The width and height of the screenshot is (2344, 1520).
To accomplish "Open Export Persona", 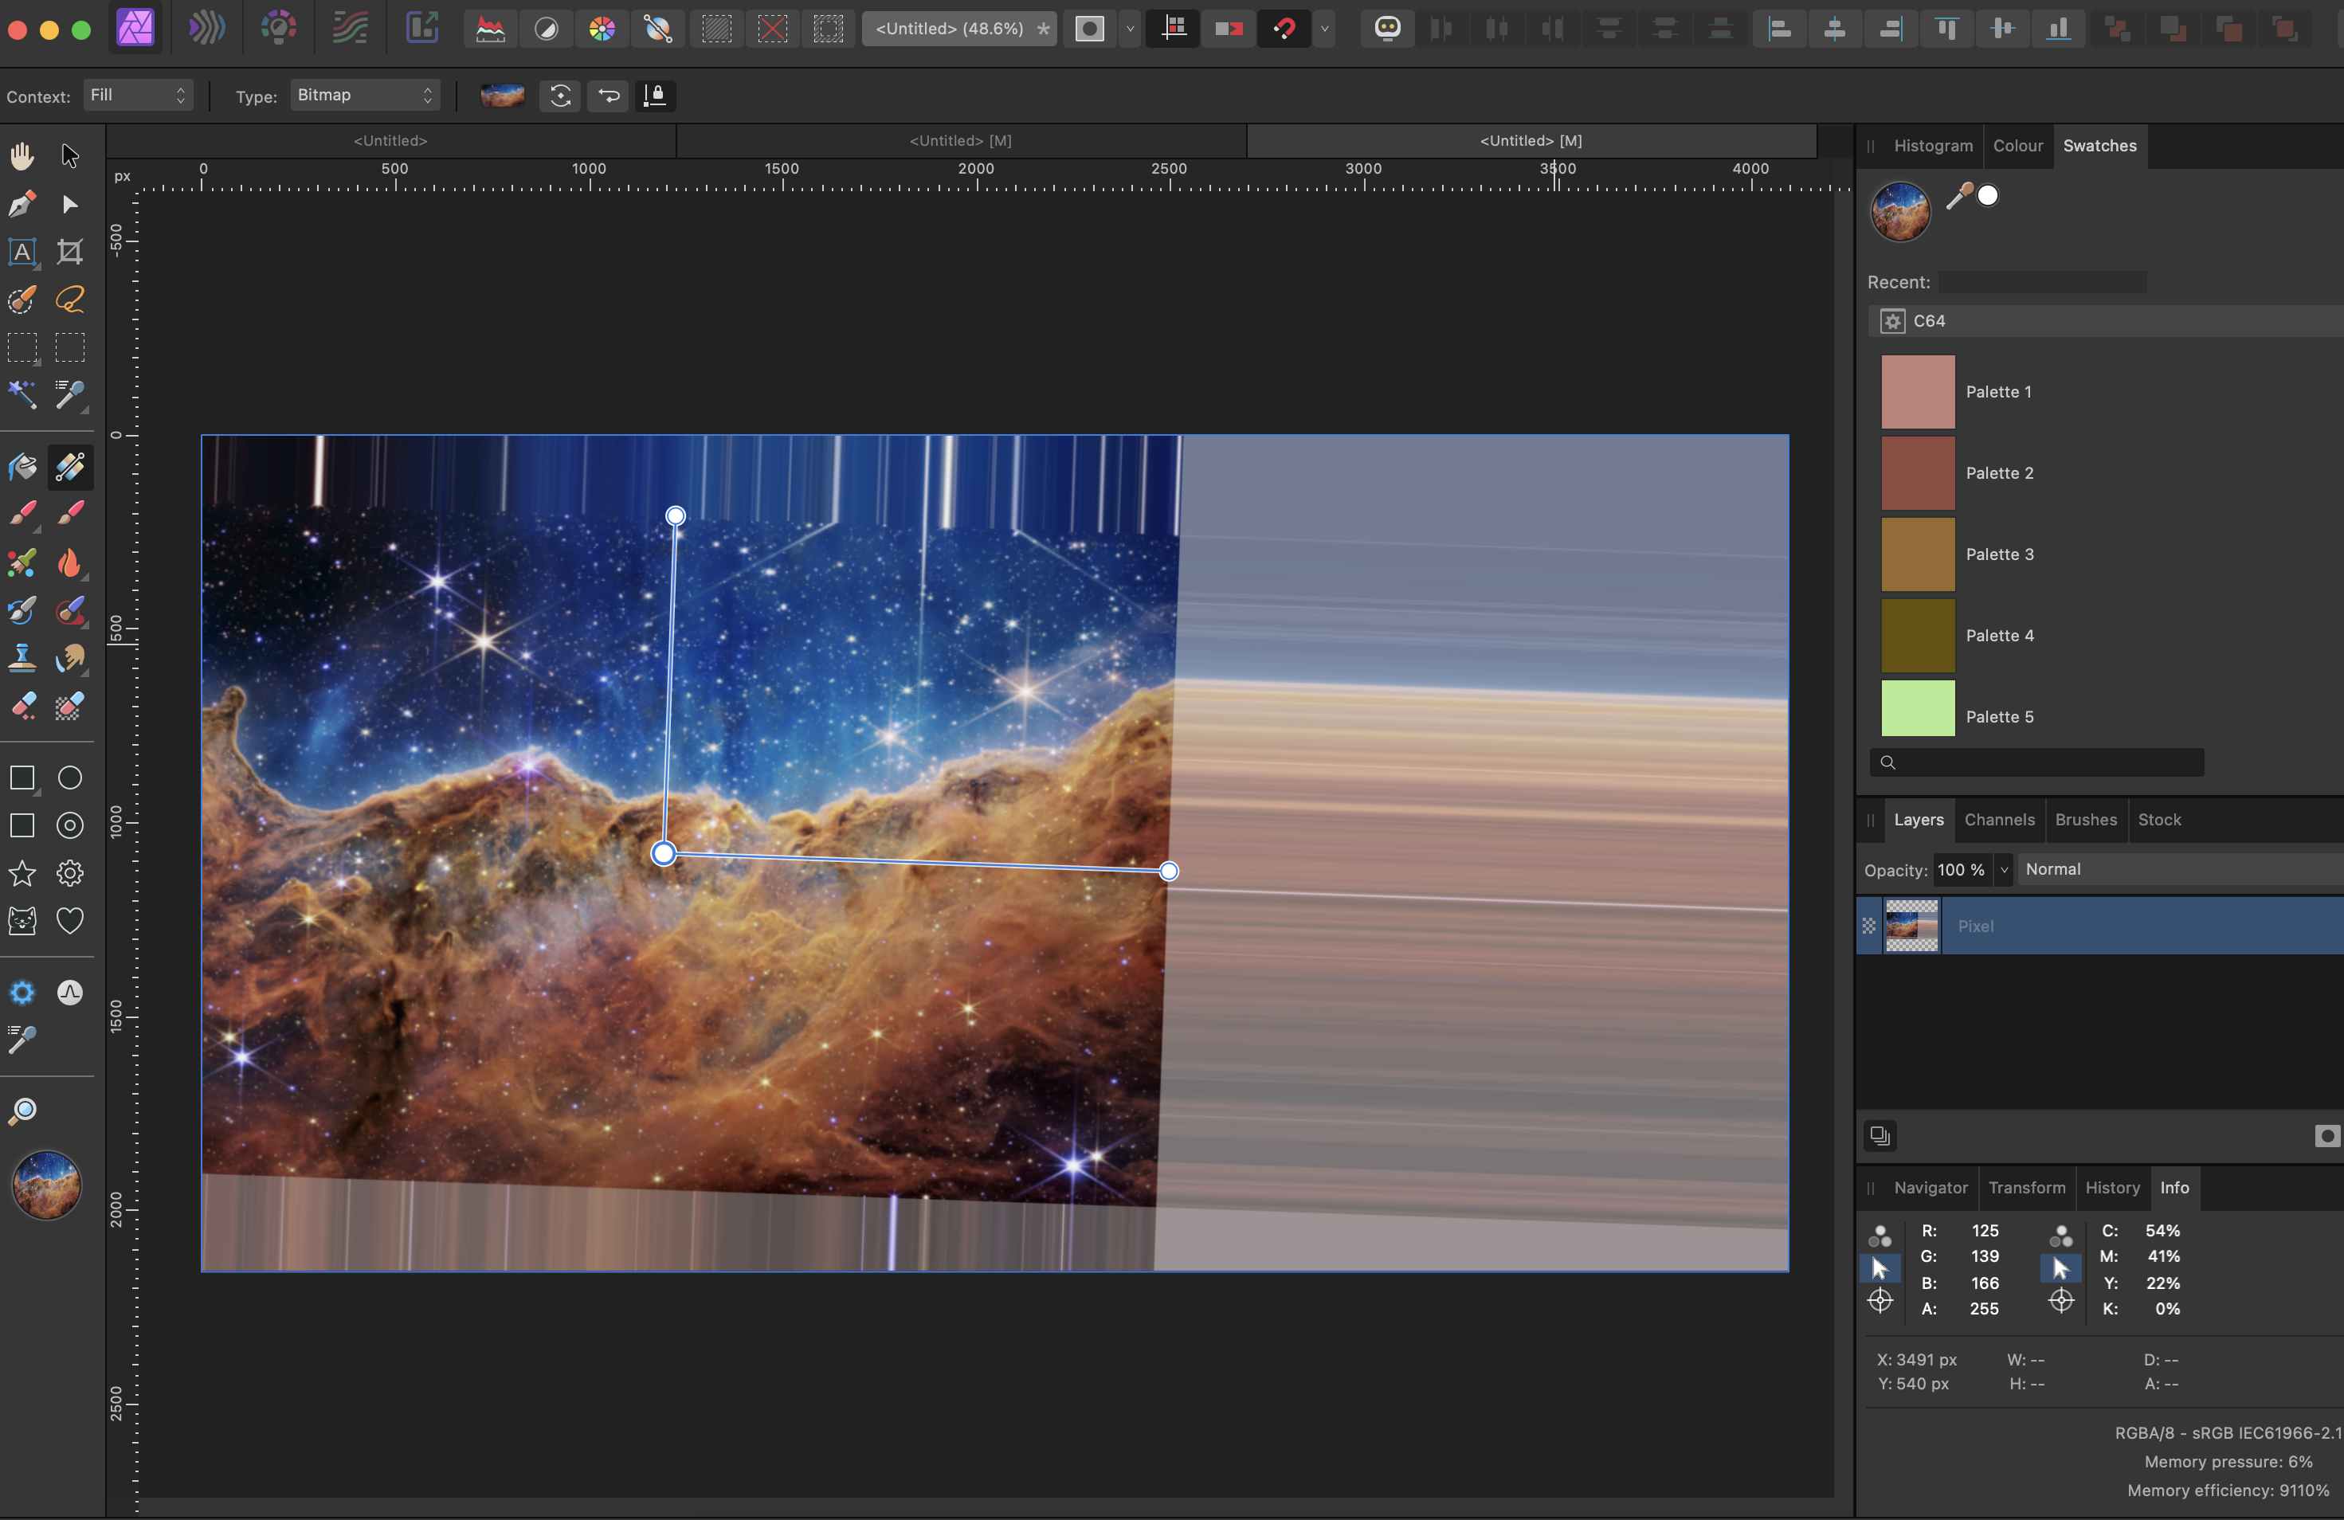I will point(421,29).
